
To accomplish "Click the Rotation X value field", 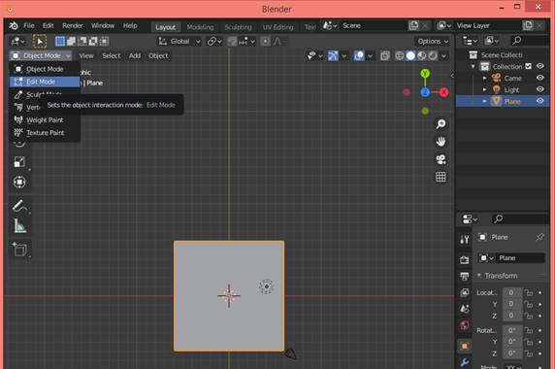I will coord(511,330).
